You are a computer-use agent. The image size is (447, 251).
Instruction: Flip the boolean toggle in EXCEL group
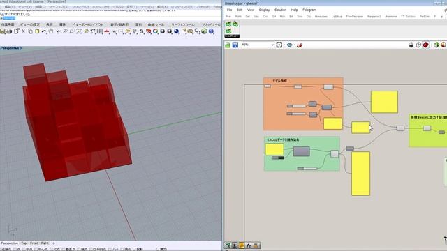pyautogui.click(x=278, y=158)
